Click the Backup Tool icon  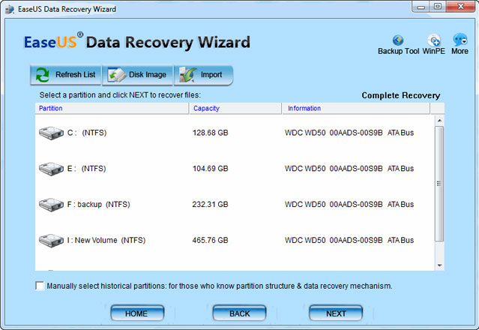tap(398, 40)
